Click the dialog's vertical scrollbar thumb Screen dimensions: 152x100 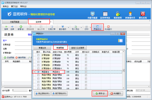[x=123, y=70]
